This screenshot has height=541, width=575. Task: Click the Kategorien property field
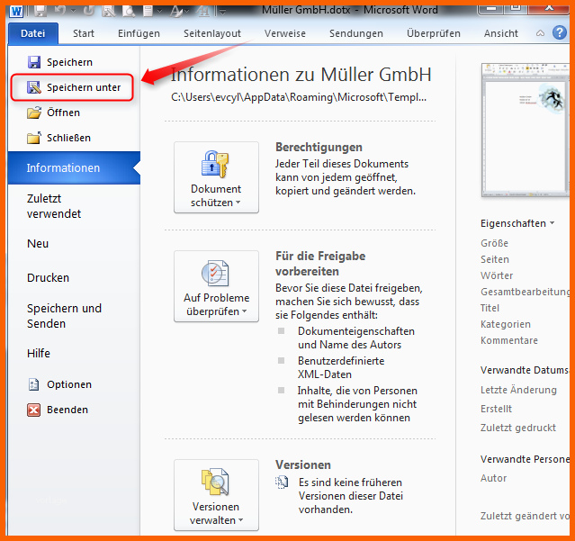click(506, 324)
